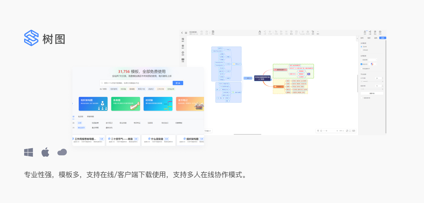Click the back arrow in editor header
This screenshot has height=203, width=424.
[182, 33]
